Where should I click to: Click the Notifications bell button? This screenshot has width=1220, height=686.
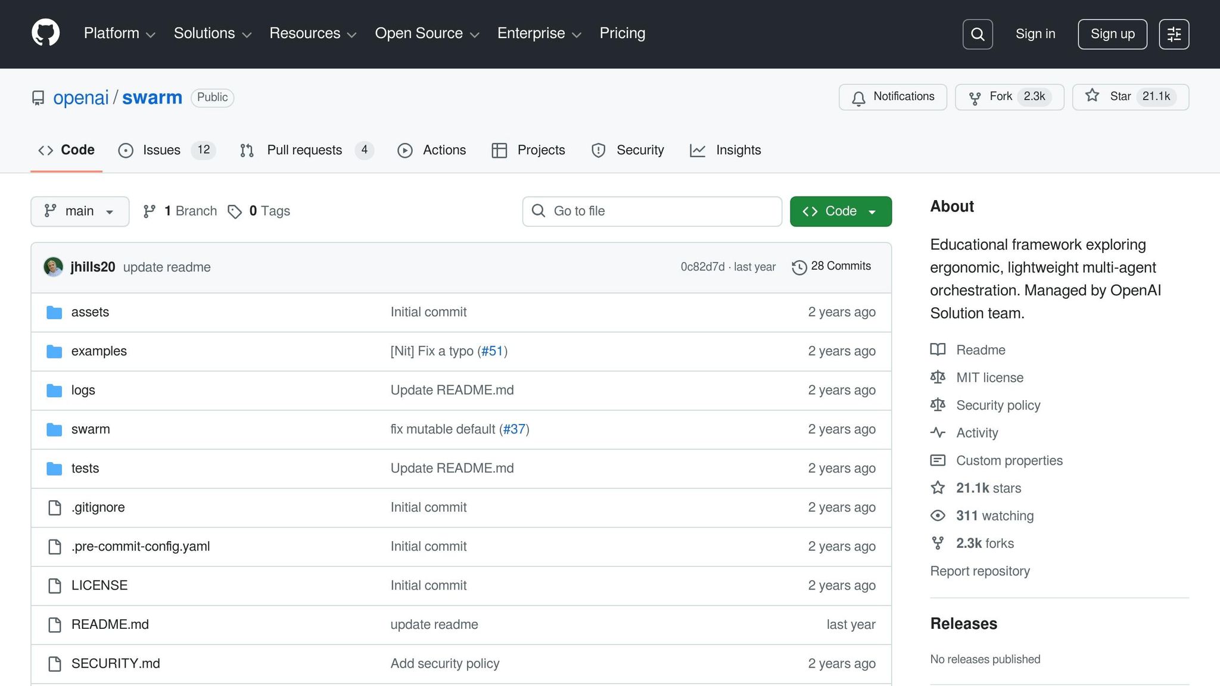click(892, 97)
